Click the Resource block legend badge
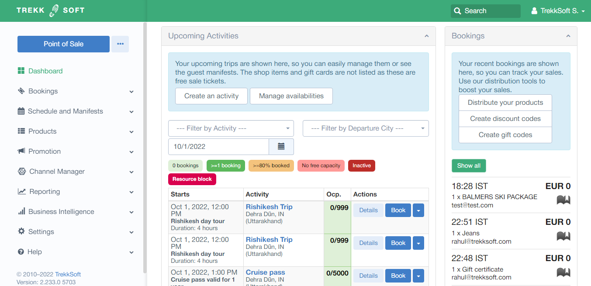Screen dimensions: 591x286 point(192,179)
